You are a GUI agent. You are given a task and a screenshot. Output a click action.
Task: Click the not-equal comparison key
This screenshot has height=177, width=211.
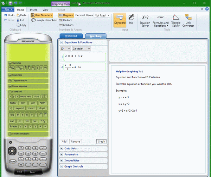(40, 126)
